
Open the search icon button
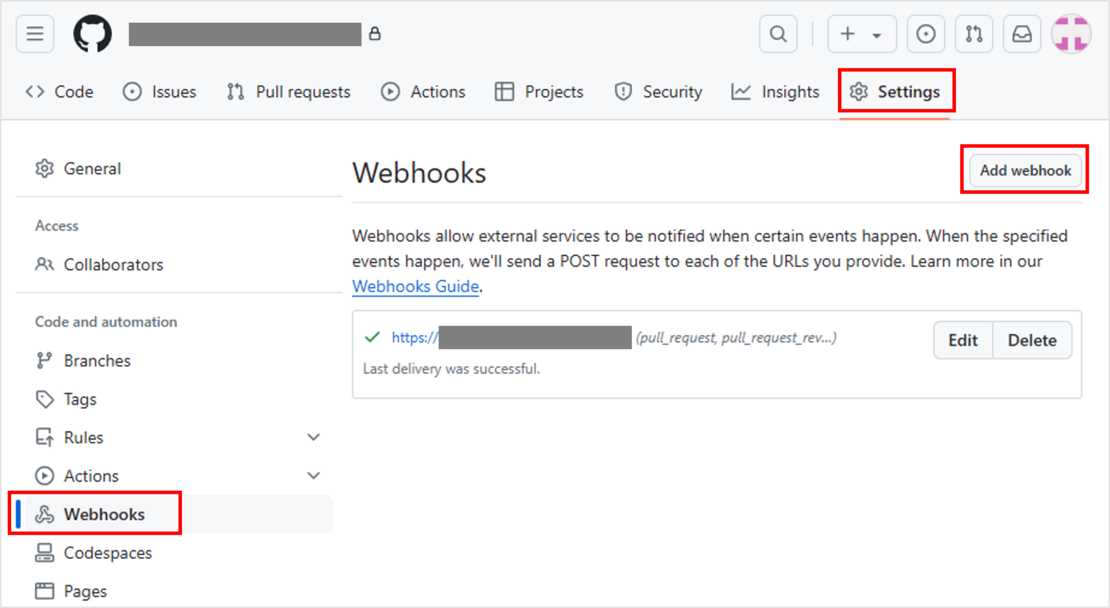(x=778, y=34)
